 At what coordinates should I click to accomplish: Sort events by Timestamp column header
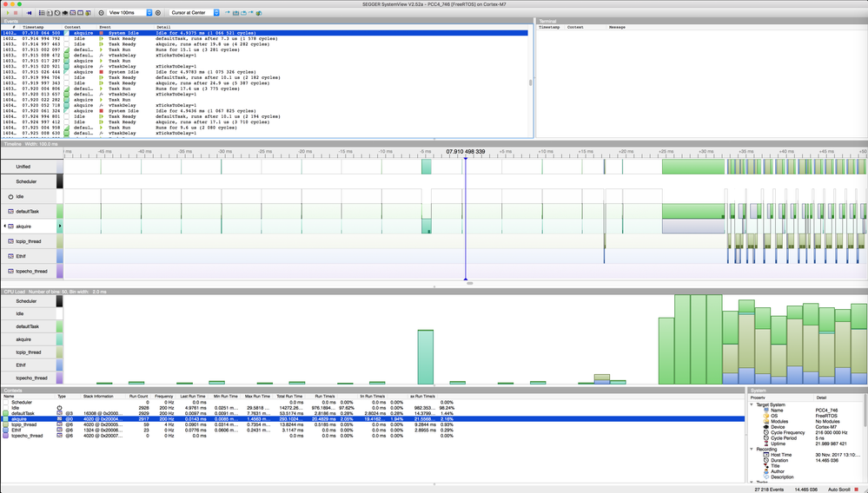(x=33, y=27)
